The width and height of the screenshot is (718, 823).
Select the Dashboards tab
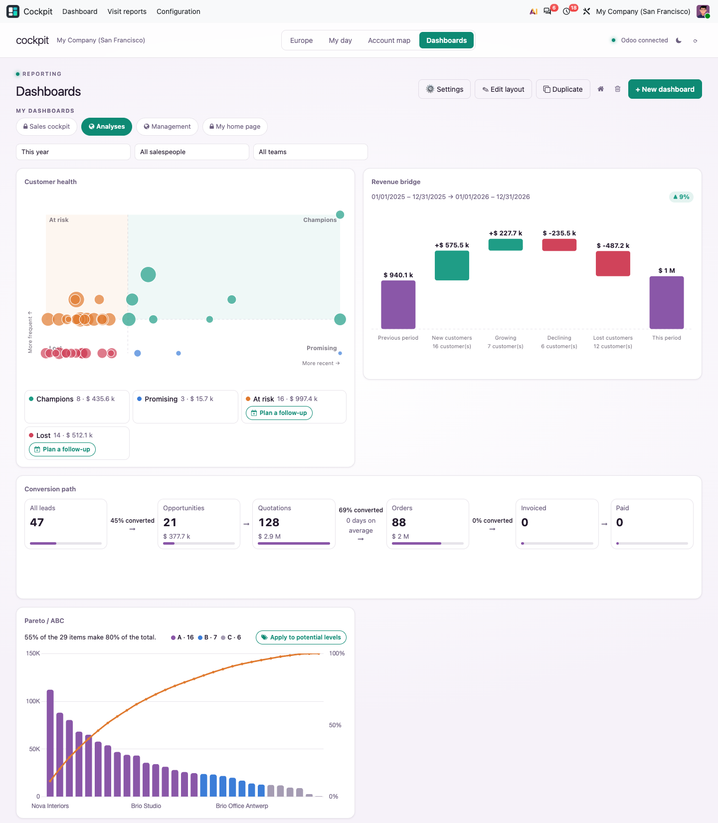pos(446,40)
